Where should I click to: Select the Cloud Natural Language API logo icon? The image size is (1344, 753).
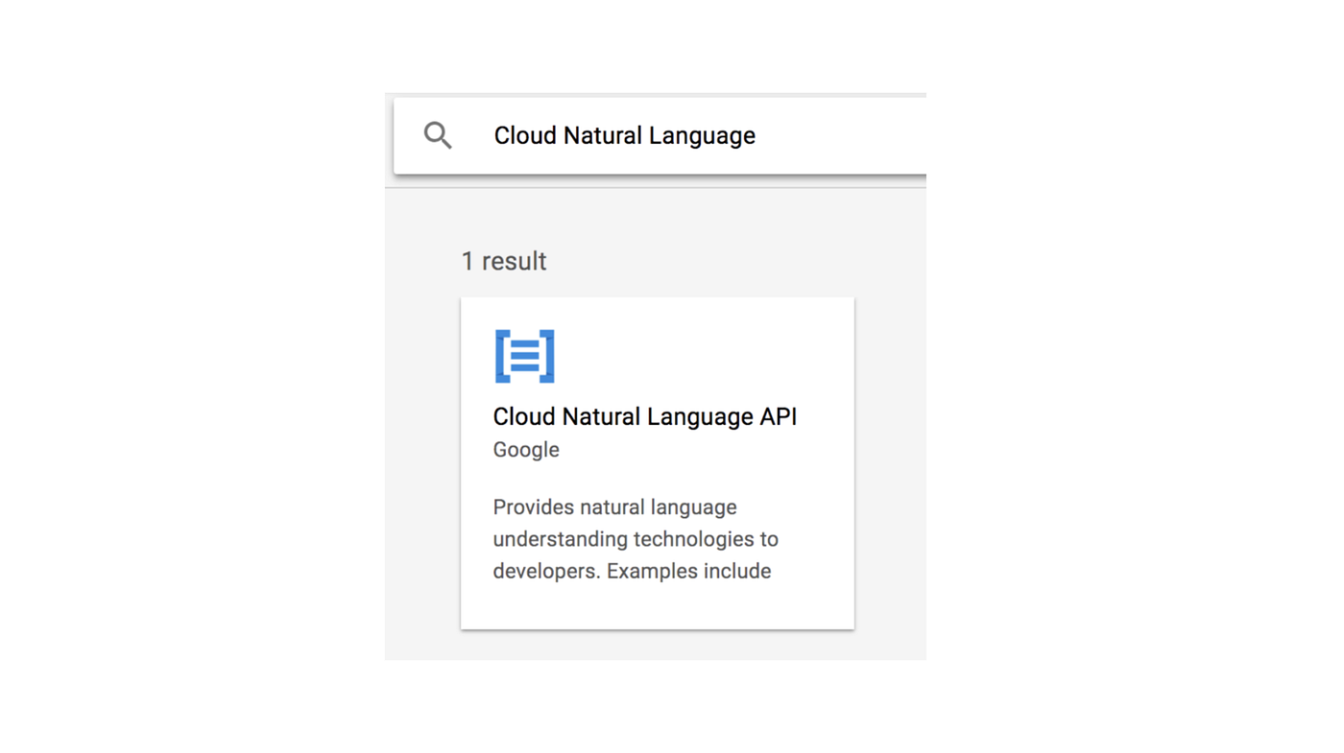pos(524,355)
